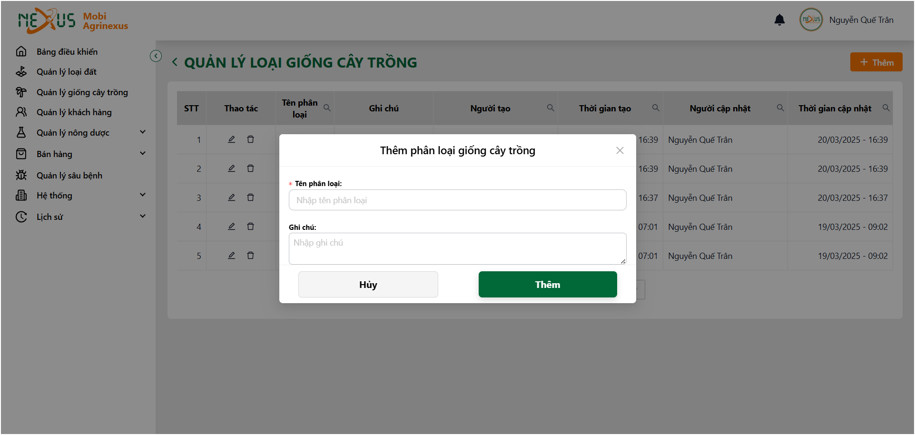Click the search icon in Thời gian cập nhật column
The width and height of the screenshot is (915, 435).
tap(886, 108)
